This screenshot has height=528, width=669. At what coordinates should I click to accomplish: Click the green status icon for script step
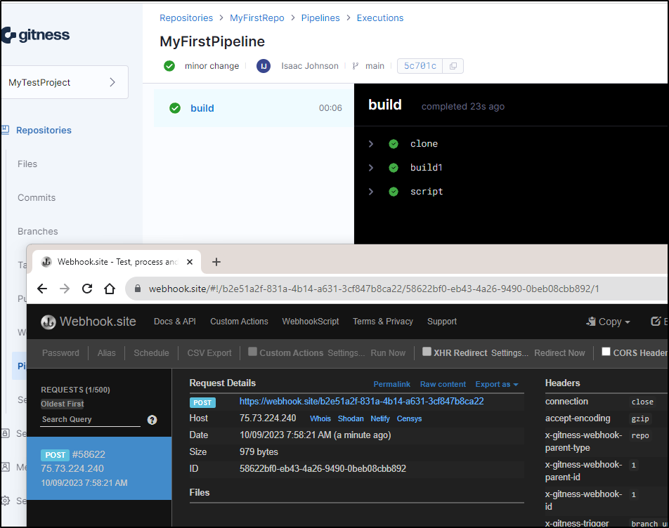[394, 192]
